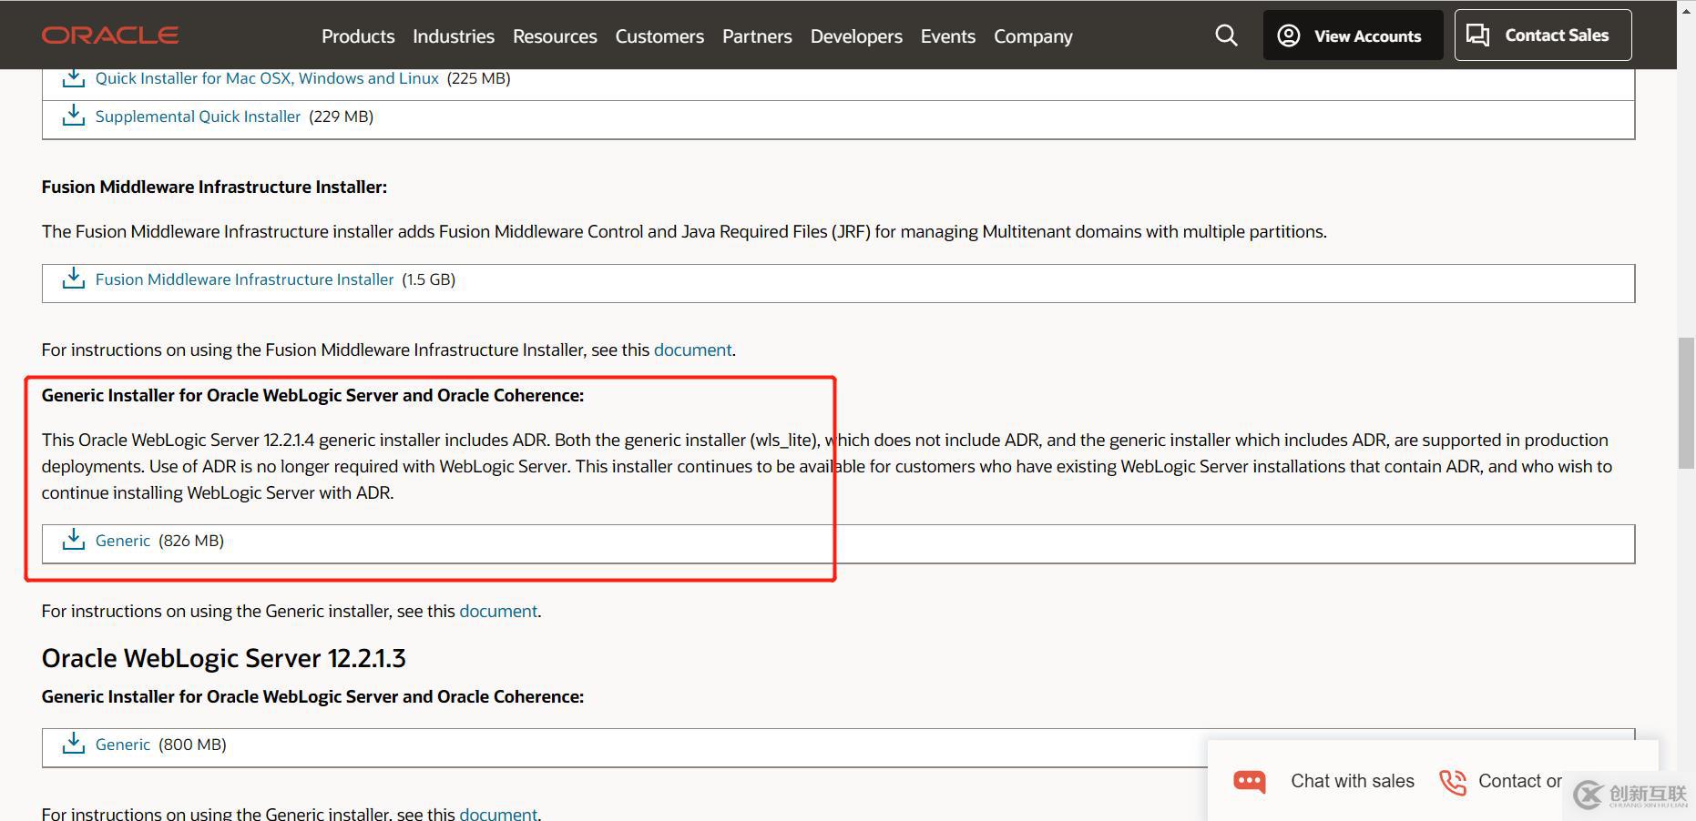Click the bold 12.2.1.4 Generic Installer heading
The height and width of the screenshot is (821, 1696).
tap(312, 395)
